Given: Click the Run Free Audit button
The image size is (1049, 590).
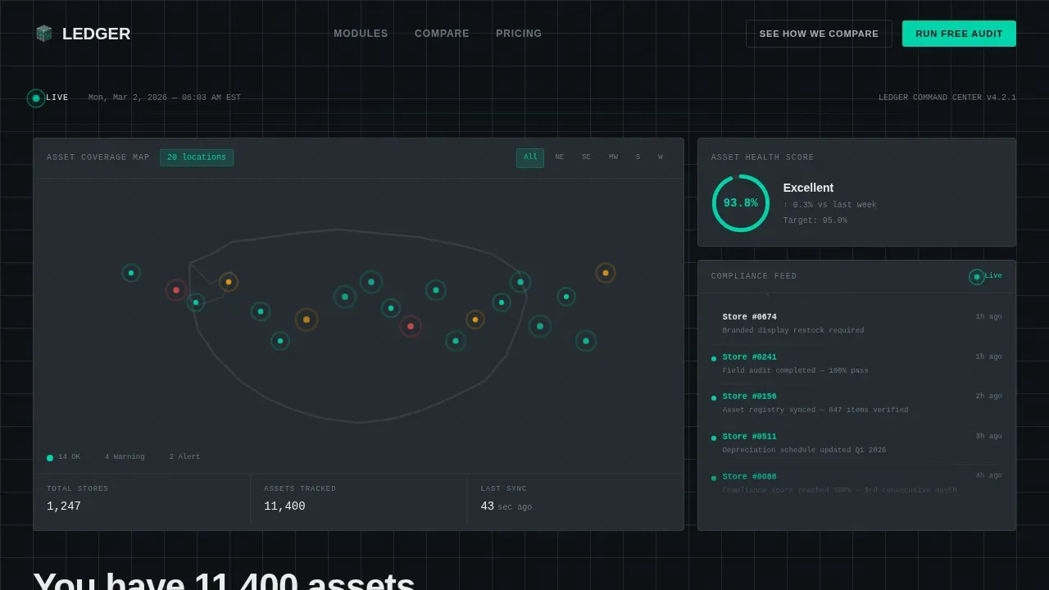Looking at the screenshot, I should tap(959, 34).
